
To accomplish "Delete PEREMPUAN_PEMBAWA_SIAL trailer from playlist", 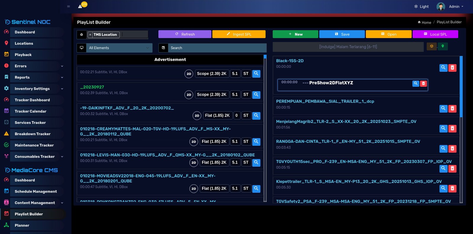I will tap(452, 109).
